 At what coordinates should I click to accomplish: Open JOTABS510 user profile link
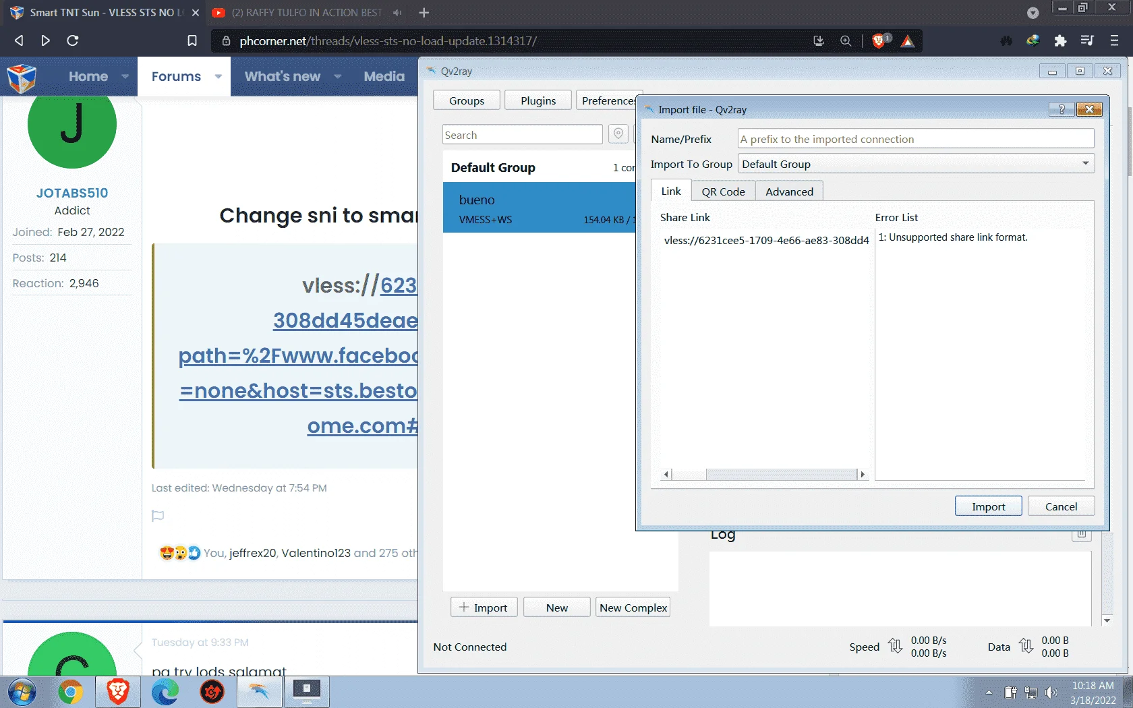(72, 193)
